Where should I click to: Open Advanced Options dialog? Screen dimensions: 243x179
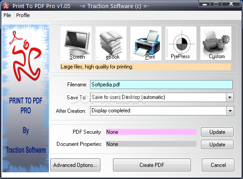coord(75,165)
